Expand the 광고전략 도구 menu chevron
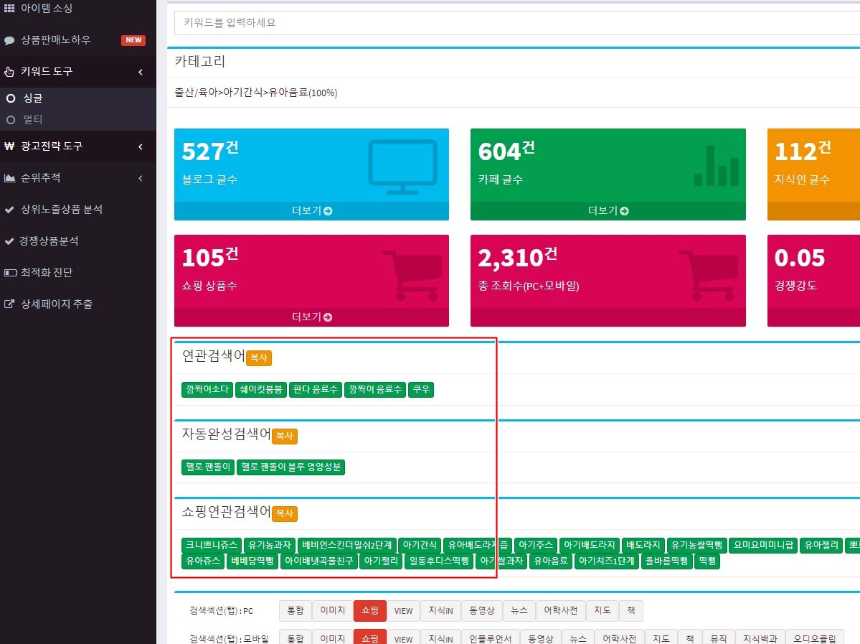The width and height of the screenshot is (860, 644). pos(141,146)
